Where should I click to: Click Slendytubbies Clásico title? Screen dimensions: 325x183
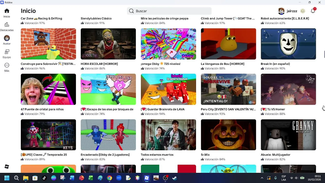(x=96, y=18)
